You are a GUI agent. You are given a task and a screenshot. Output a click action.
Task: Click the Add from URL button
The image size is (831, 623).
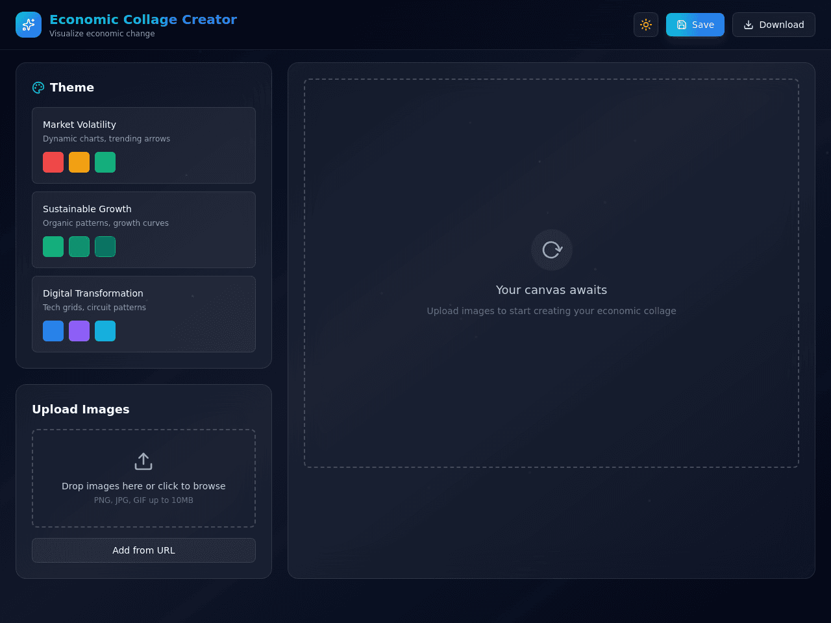click(x=143, y=550)
